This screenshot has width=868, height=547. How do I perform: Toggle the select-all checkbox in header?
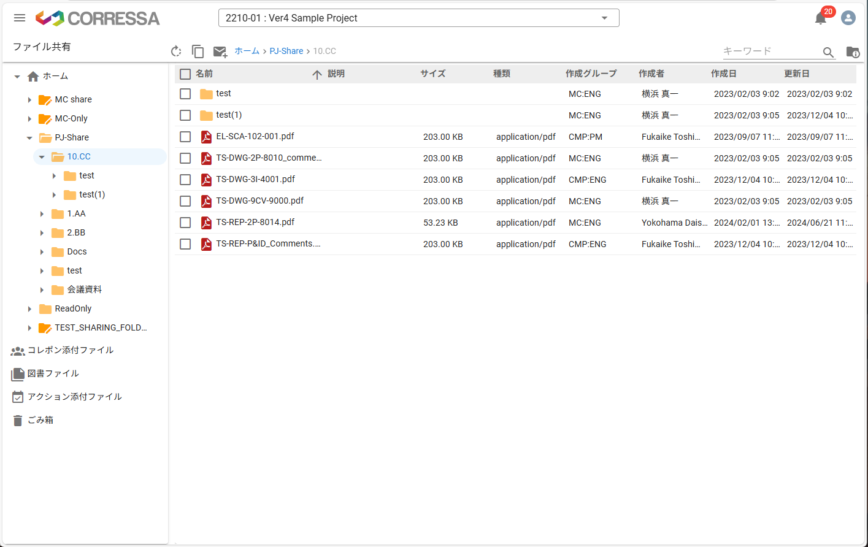tap(185, 74)
